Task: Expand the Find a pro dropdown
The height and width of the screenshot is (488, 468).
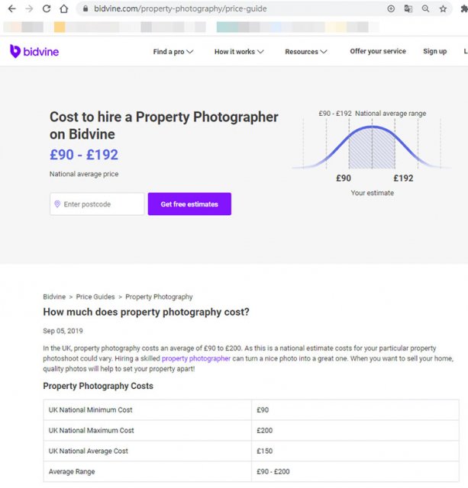Action: 173,52
